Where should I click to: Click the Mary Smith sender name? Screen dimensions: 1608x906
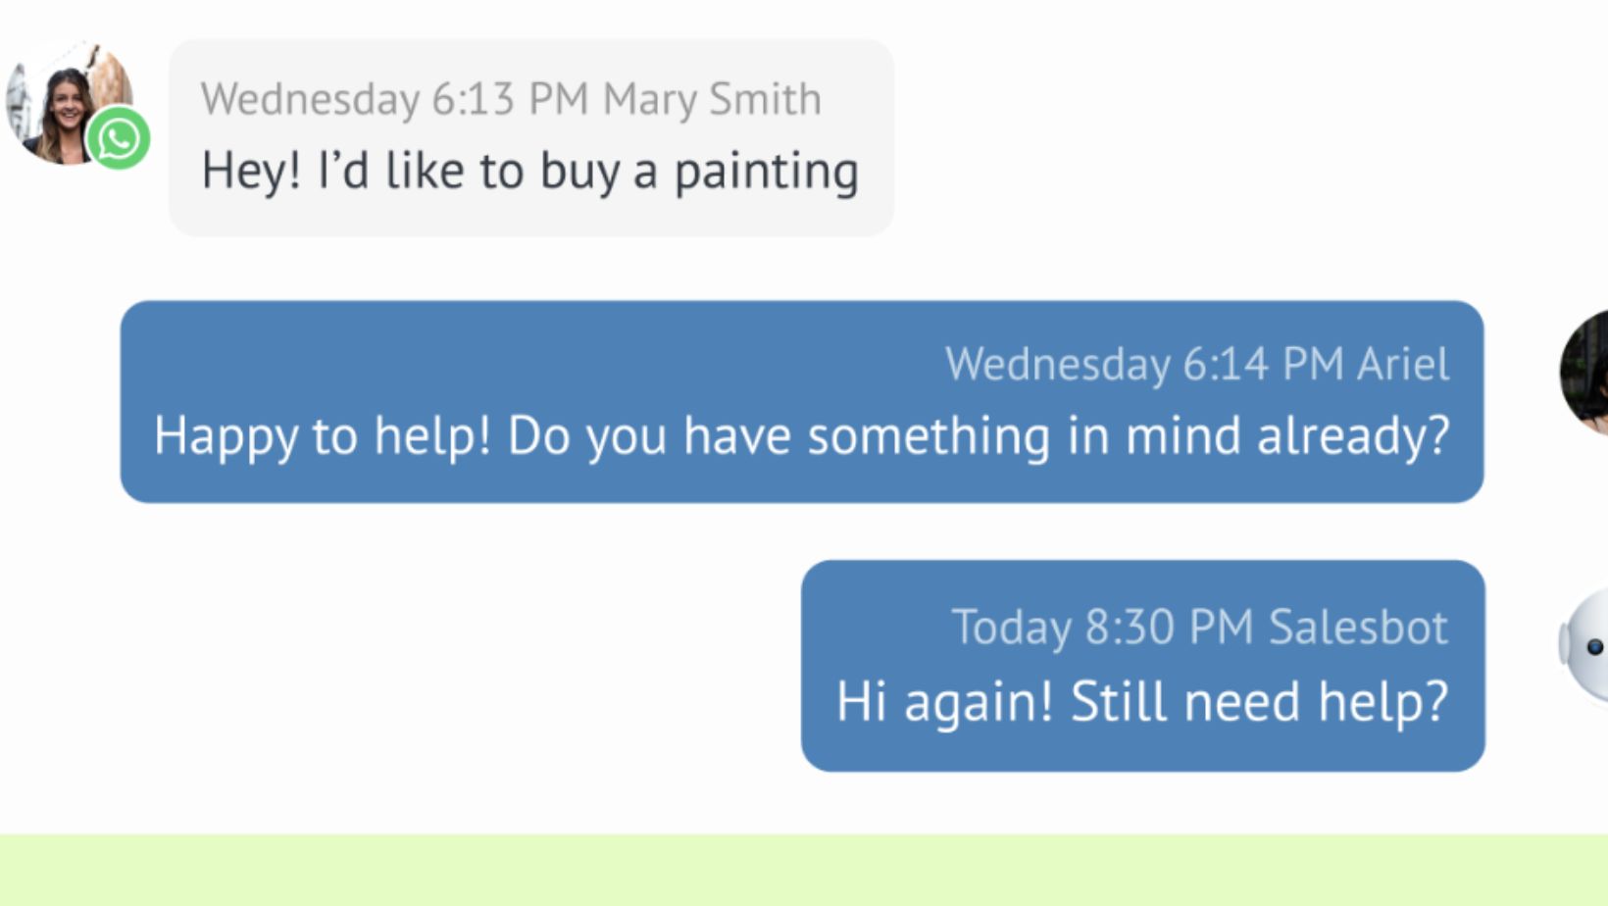point(712,99)
